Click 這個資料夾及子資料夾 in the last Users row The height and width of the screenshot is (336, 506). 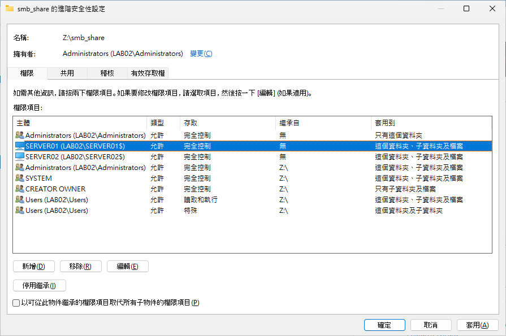point(409,211)
